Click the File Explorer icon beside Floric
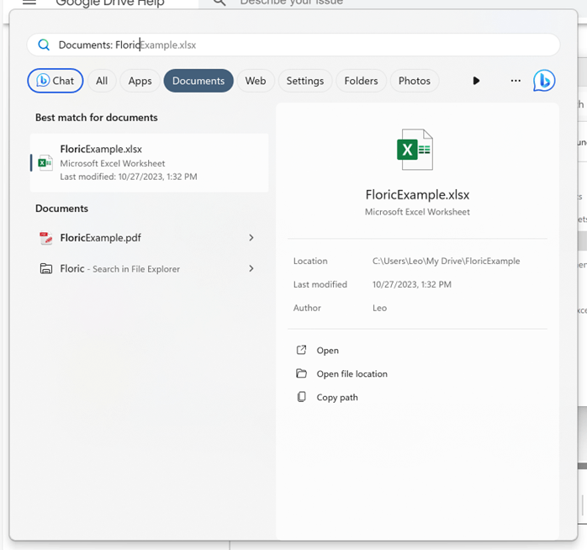Screen dimensions: 587x550 pos(46,268)
